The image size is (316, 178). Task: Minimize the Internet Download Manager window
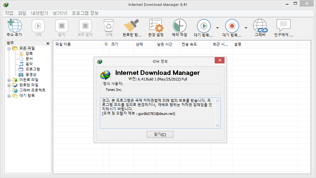coord(287,4)
